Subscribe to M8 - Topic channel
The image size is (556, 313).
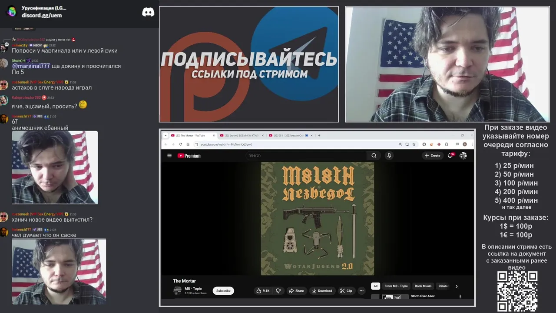(223, 291)
